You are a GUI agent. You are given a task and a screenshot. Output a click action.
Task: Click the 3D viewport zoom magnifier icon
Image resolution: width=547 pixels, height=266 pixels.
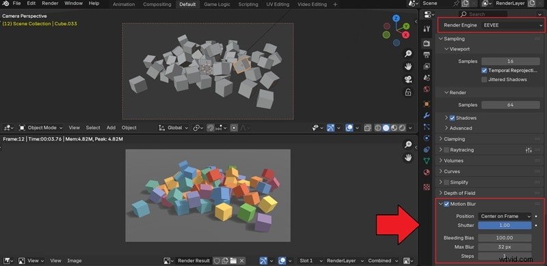[408, 53]
